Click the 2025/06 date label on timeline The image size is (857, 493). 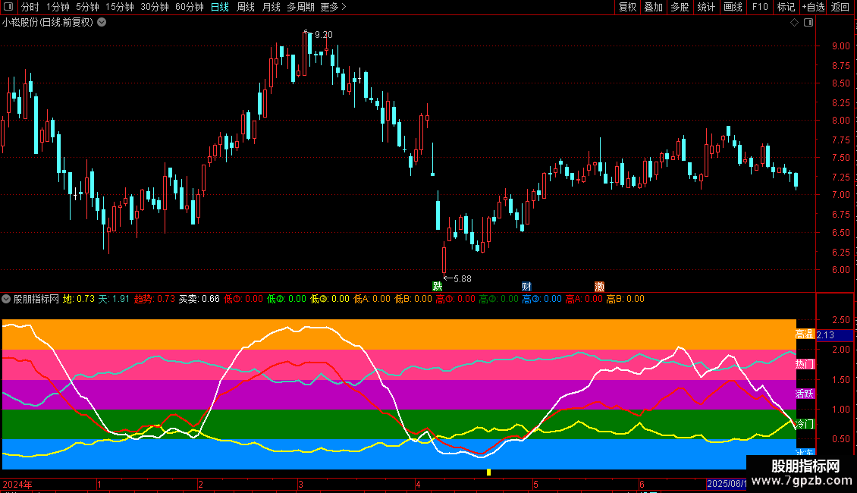[727, 484]
